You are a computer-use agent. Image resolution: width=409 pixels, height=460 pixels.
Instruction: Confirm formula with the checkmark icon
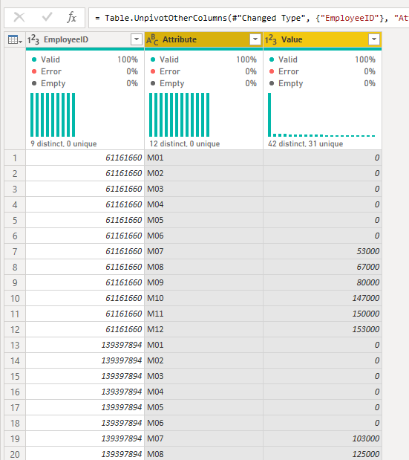click(x=47, y=17)
